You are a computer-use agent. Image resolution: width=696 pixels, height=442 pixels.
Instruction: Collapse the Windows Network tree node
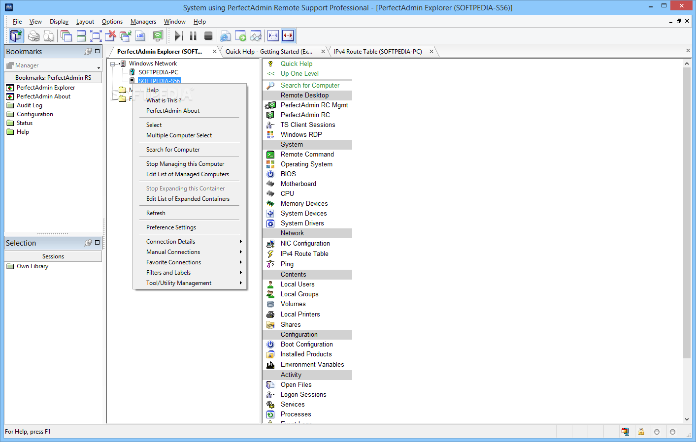(113, 63)
